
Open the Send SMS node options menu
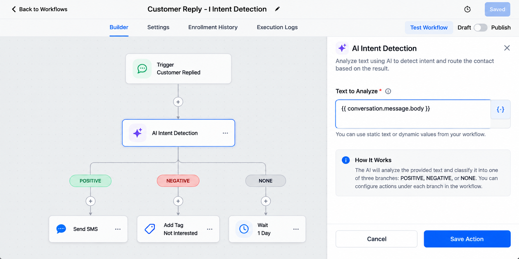[x=118, y=229]
